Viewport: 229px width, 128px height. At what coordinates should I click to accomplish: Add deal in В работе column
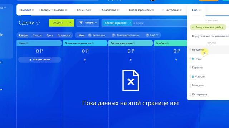click(x=176, y=60)
